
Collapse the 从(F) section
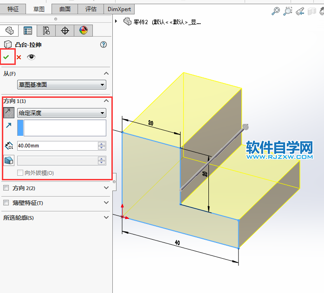(x=106, y=73)
